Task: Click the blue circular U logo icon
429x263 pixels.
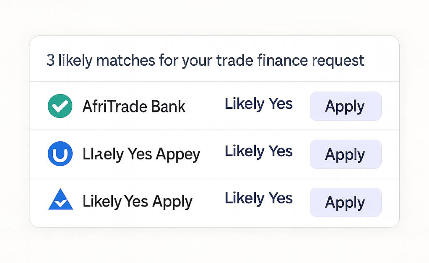Action: (x=60, y=154)
